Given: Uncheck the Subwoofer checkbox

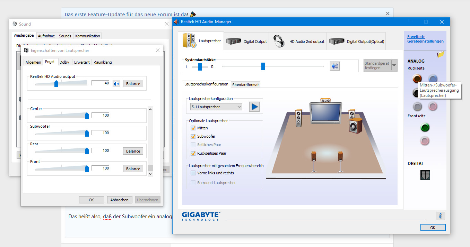Looking at the screenshot, I should [x=193, y=136].
